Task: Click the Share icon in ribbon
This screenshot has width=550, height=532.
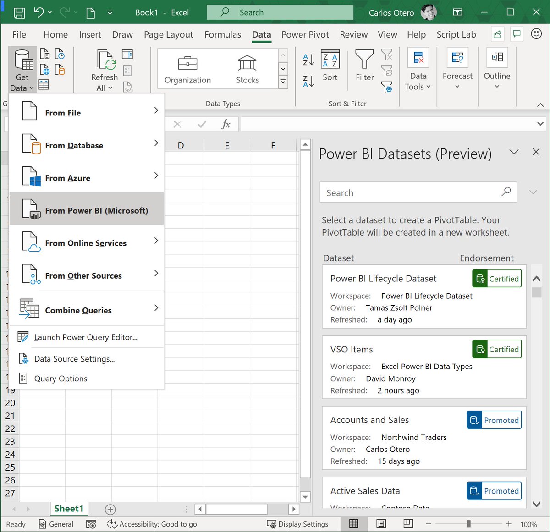Action: click(x=497, y=34)
